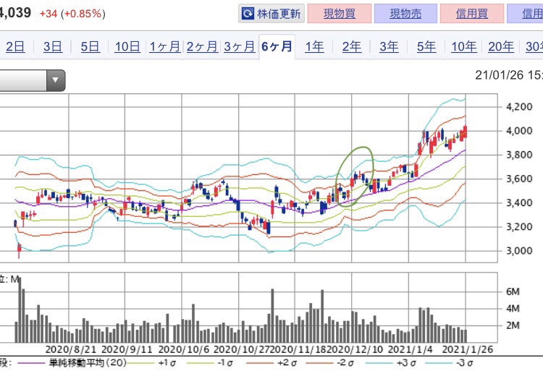Click the 株価更新 refresh button
Viewport: 543px width, 384px height.
coord(271,14)
